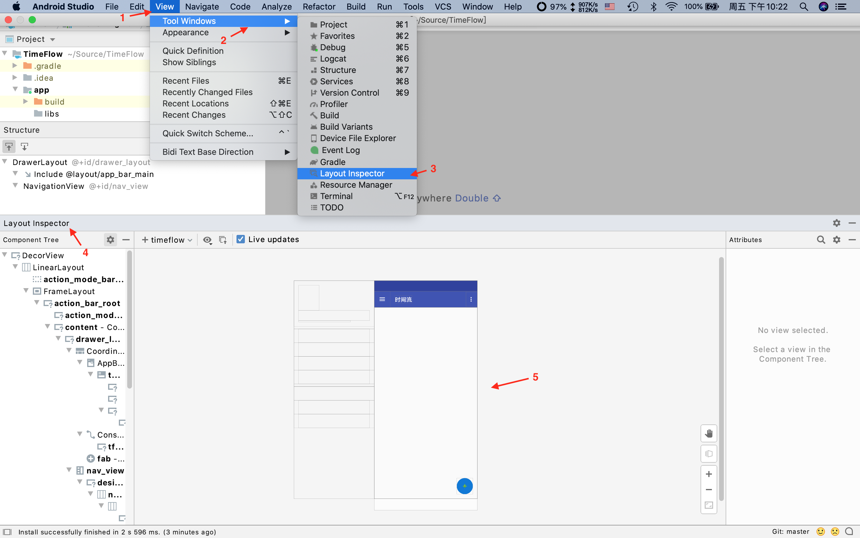Viewport: 860px width, 538px height.
Task: Click the Component Tree vertical scrollbar
Action: point(129,320)
